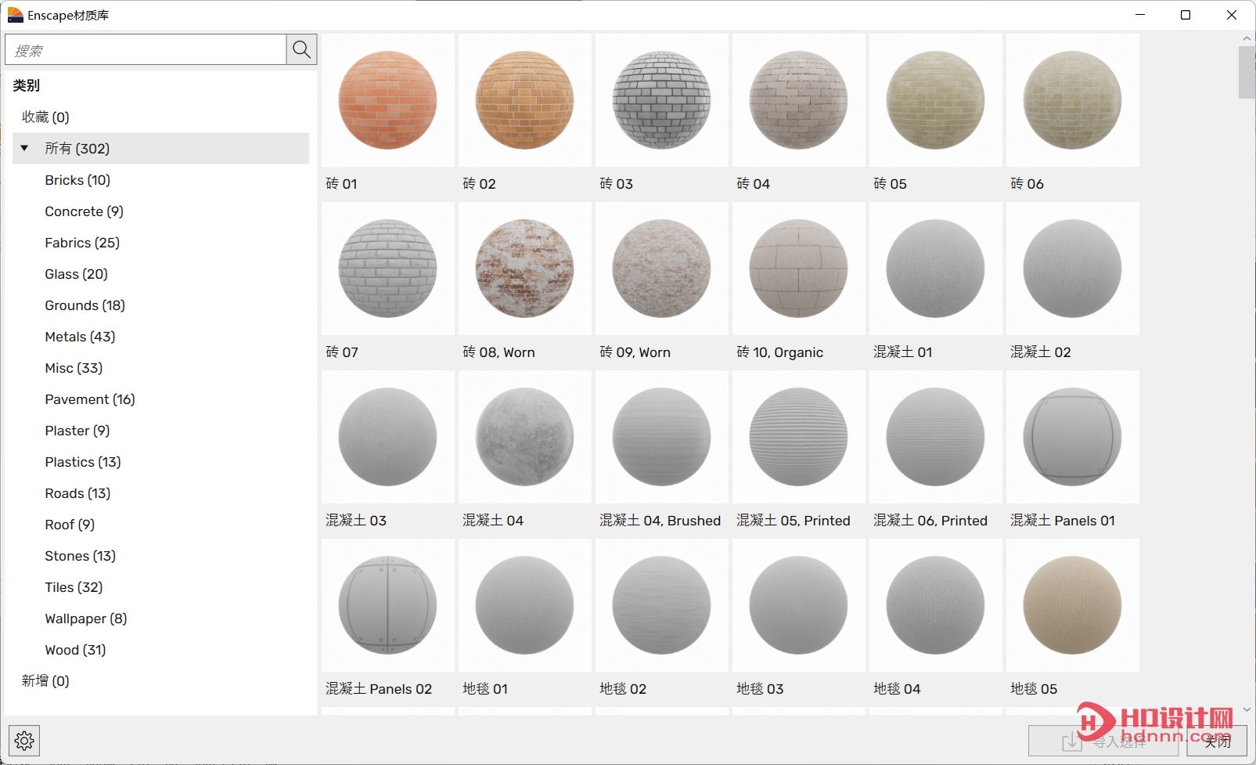Select the 砖 01 material sphere
The width and height of the screenshot is (1256, 765).
[387, 100]
